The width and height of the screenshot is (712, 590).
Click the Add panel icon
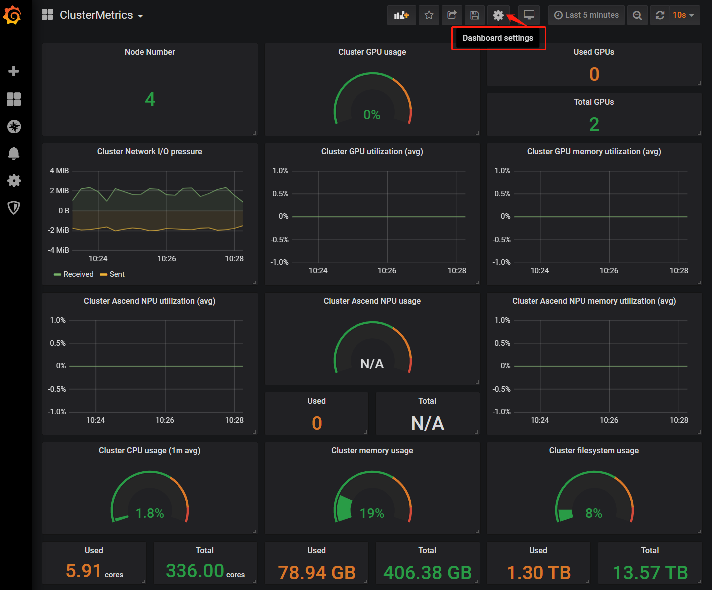[x=401, y=15]
